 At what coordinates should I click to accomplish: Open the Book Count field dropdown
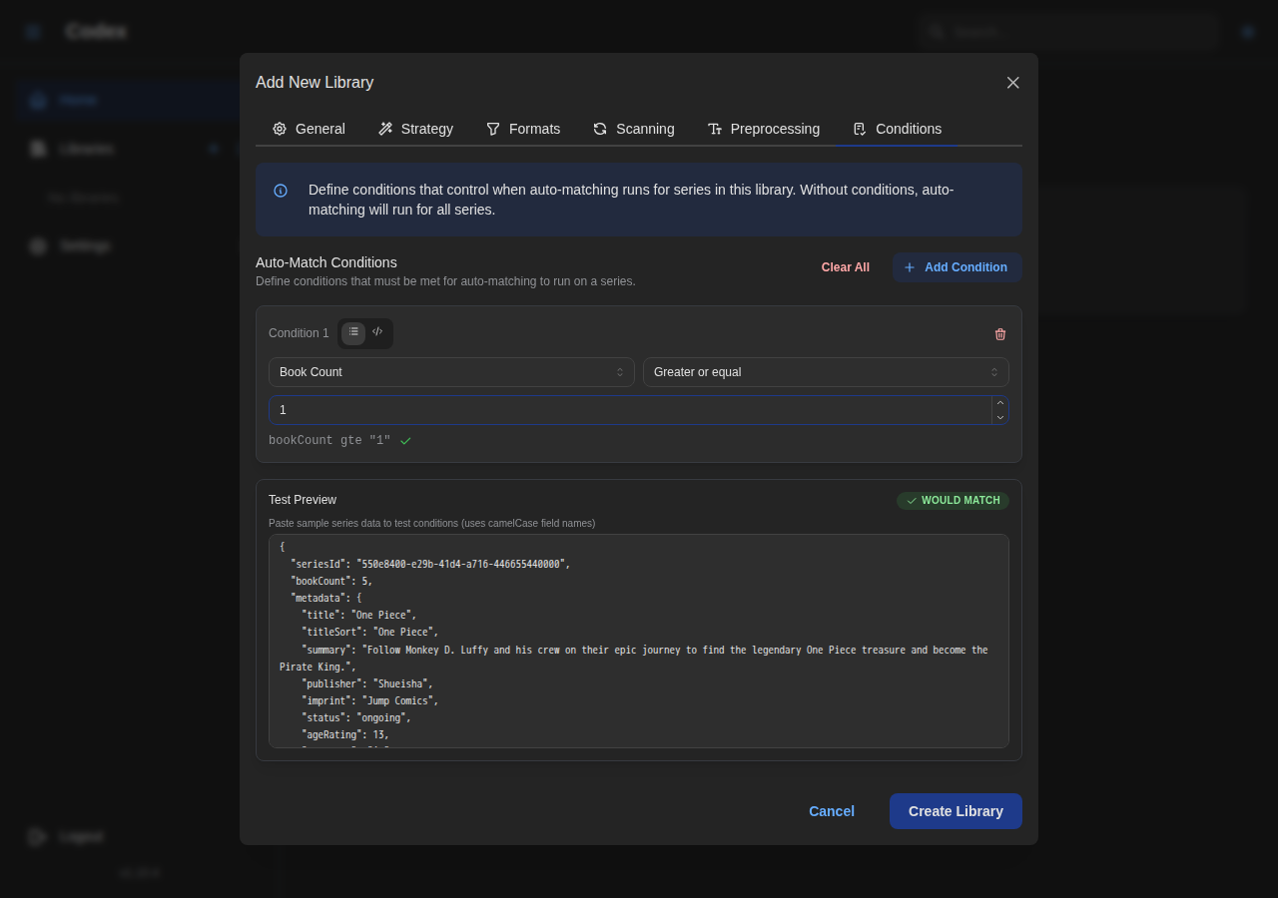tap(451, 371)
